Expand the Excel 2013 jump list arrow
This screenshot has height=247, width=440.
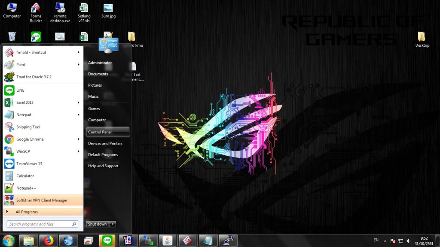79,102
